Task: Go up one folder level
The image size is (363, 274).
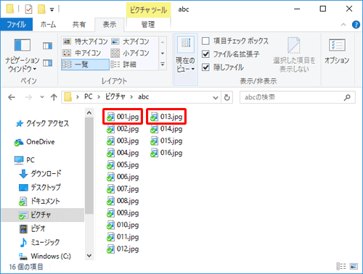Action: pyautogui.click(x=54, y=97)
